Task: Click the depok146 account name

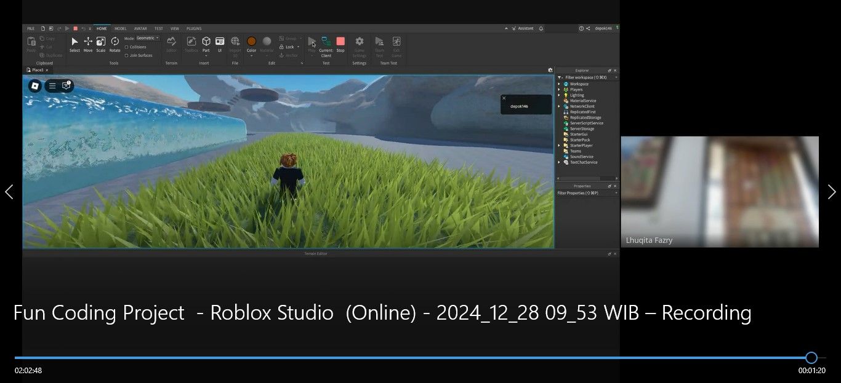Action: point(603,28)
